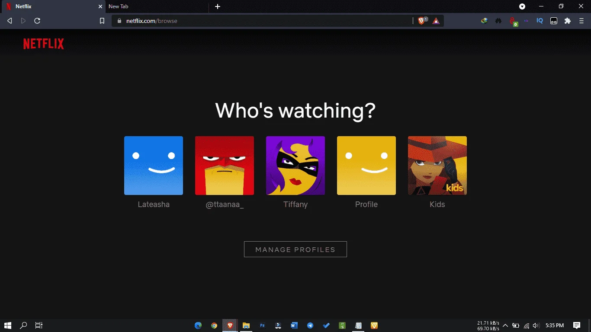Click the Kids name label

pyautogui.click(x=437, y=204)
